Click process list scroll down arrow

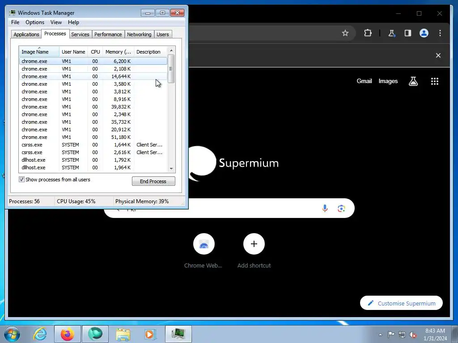(171, 168)
